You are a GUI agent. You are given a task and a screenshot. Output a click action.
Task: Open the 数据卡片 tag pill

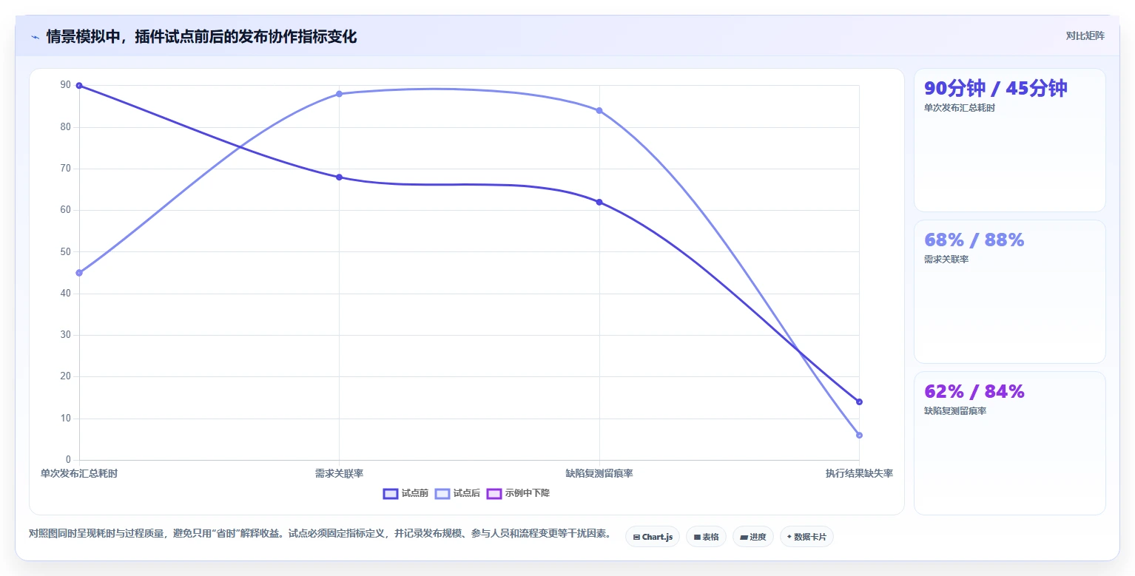[x=806, y=537]
